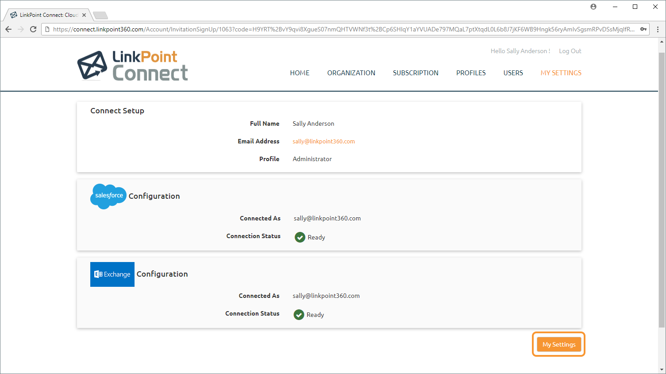666x374 pixels.
Task: Click the Connect Setup heading
Action: point(117,111)
